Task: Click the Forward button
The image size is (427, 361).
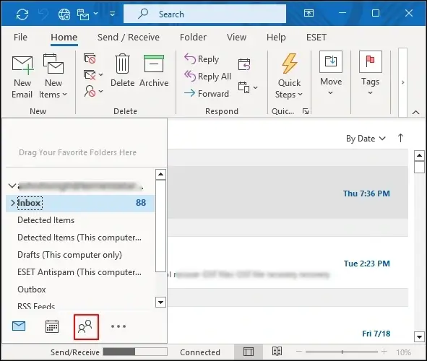Action: 207,94
